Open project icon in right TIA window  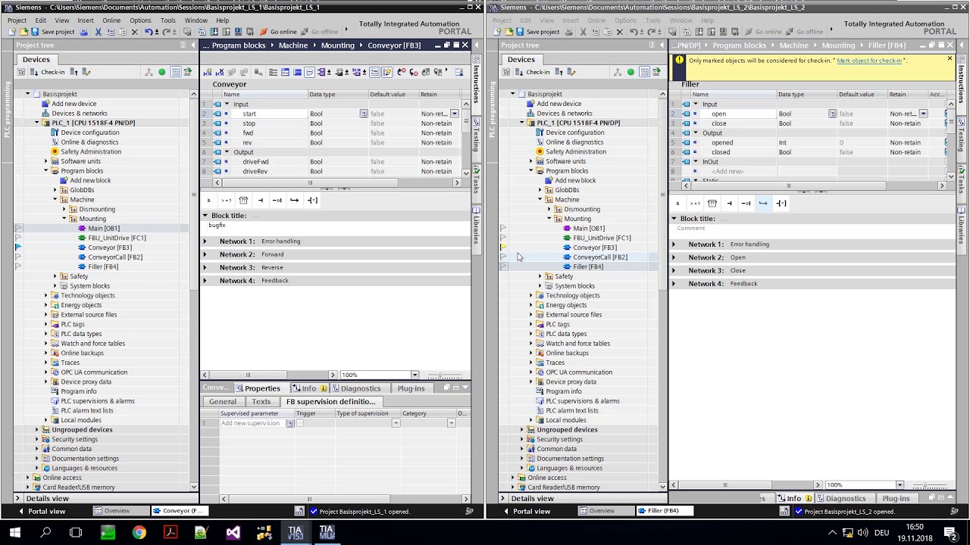[508, 32]
